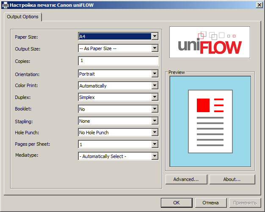
Task: Click the Stapling label
Action: (x=24, y=122)
